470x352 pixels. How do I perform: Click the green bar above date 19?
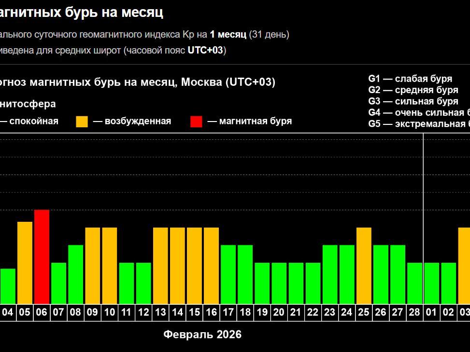coord(262,283)
